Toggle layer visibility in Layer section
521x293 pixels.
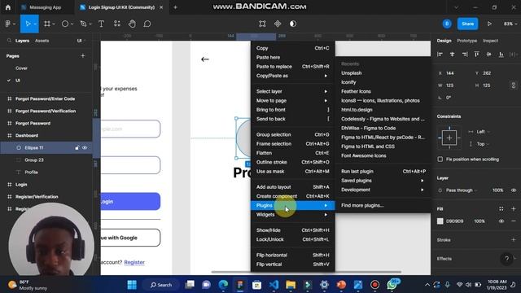click(x=514, y=190)
